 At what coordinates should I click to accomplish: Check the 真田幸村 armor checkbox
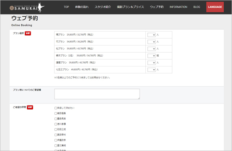click(x=55, y=135)
